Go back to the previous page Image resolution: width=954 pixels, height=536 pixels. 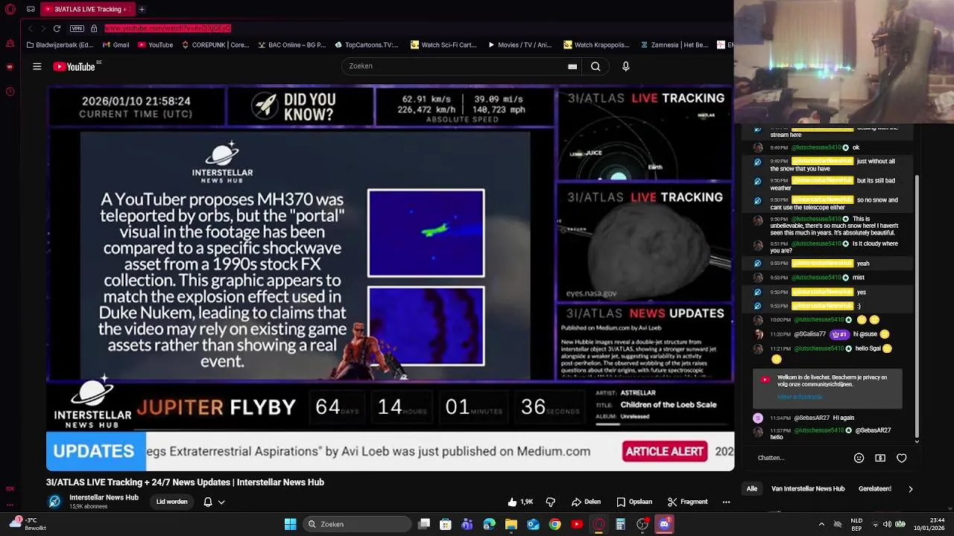tap(31, 28)
